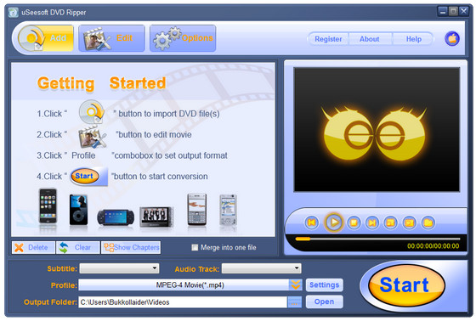Click the iPod device image
The image size is (476, 321).
click(x=78, y=210)
